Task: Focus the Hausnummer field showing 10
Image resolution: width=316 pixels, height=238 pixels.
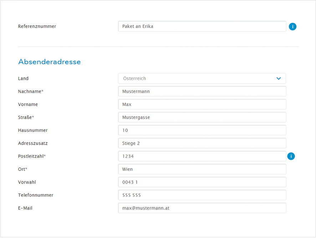Action: coord(202,130)
